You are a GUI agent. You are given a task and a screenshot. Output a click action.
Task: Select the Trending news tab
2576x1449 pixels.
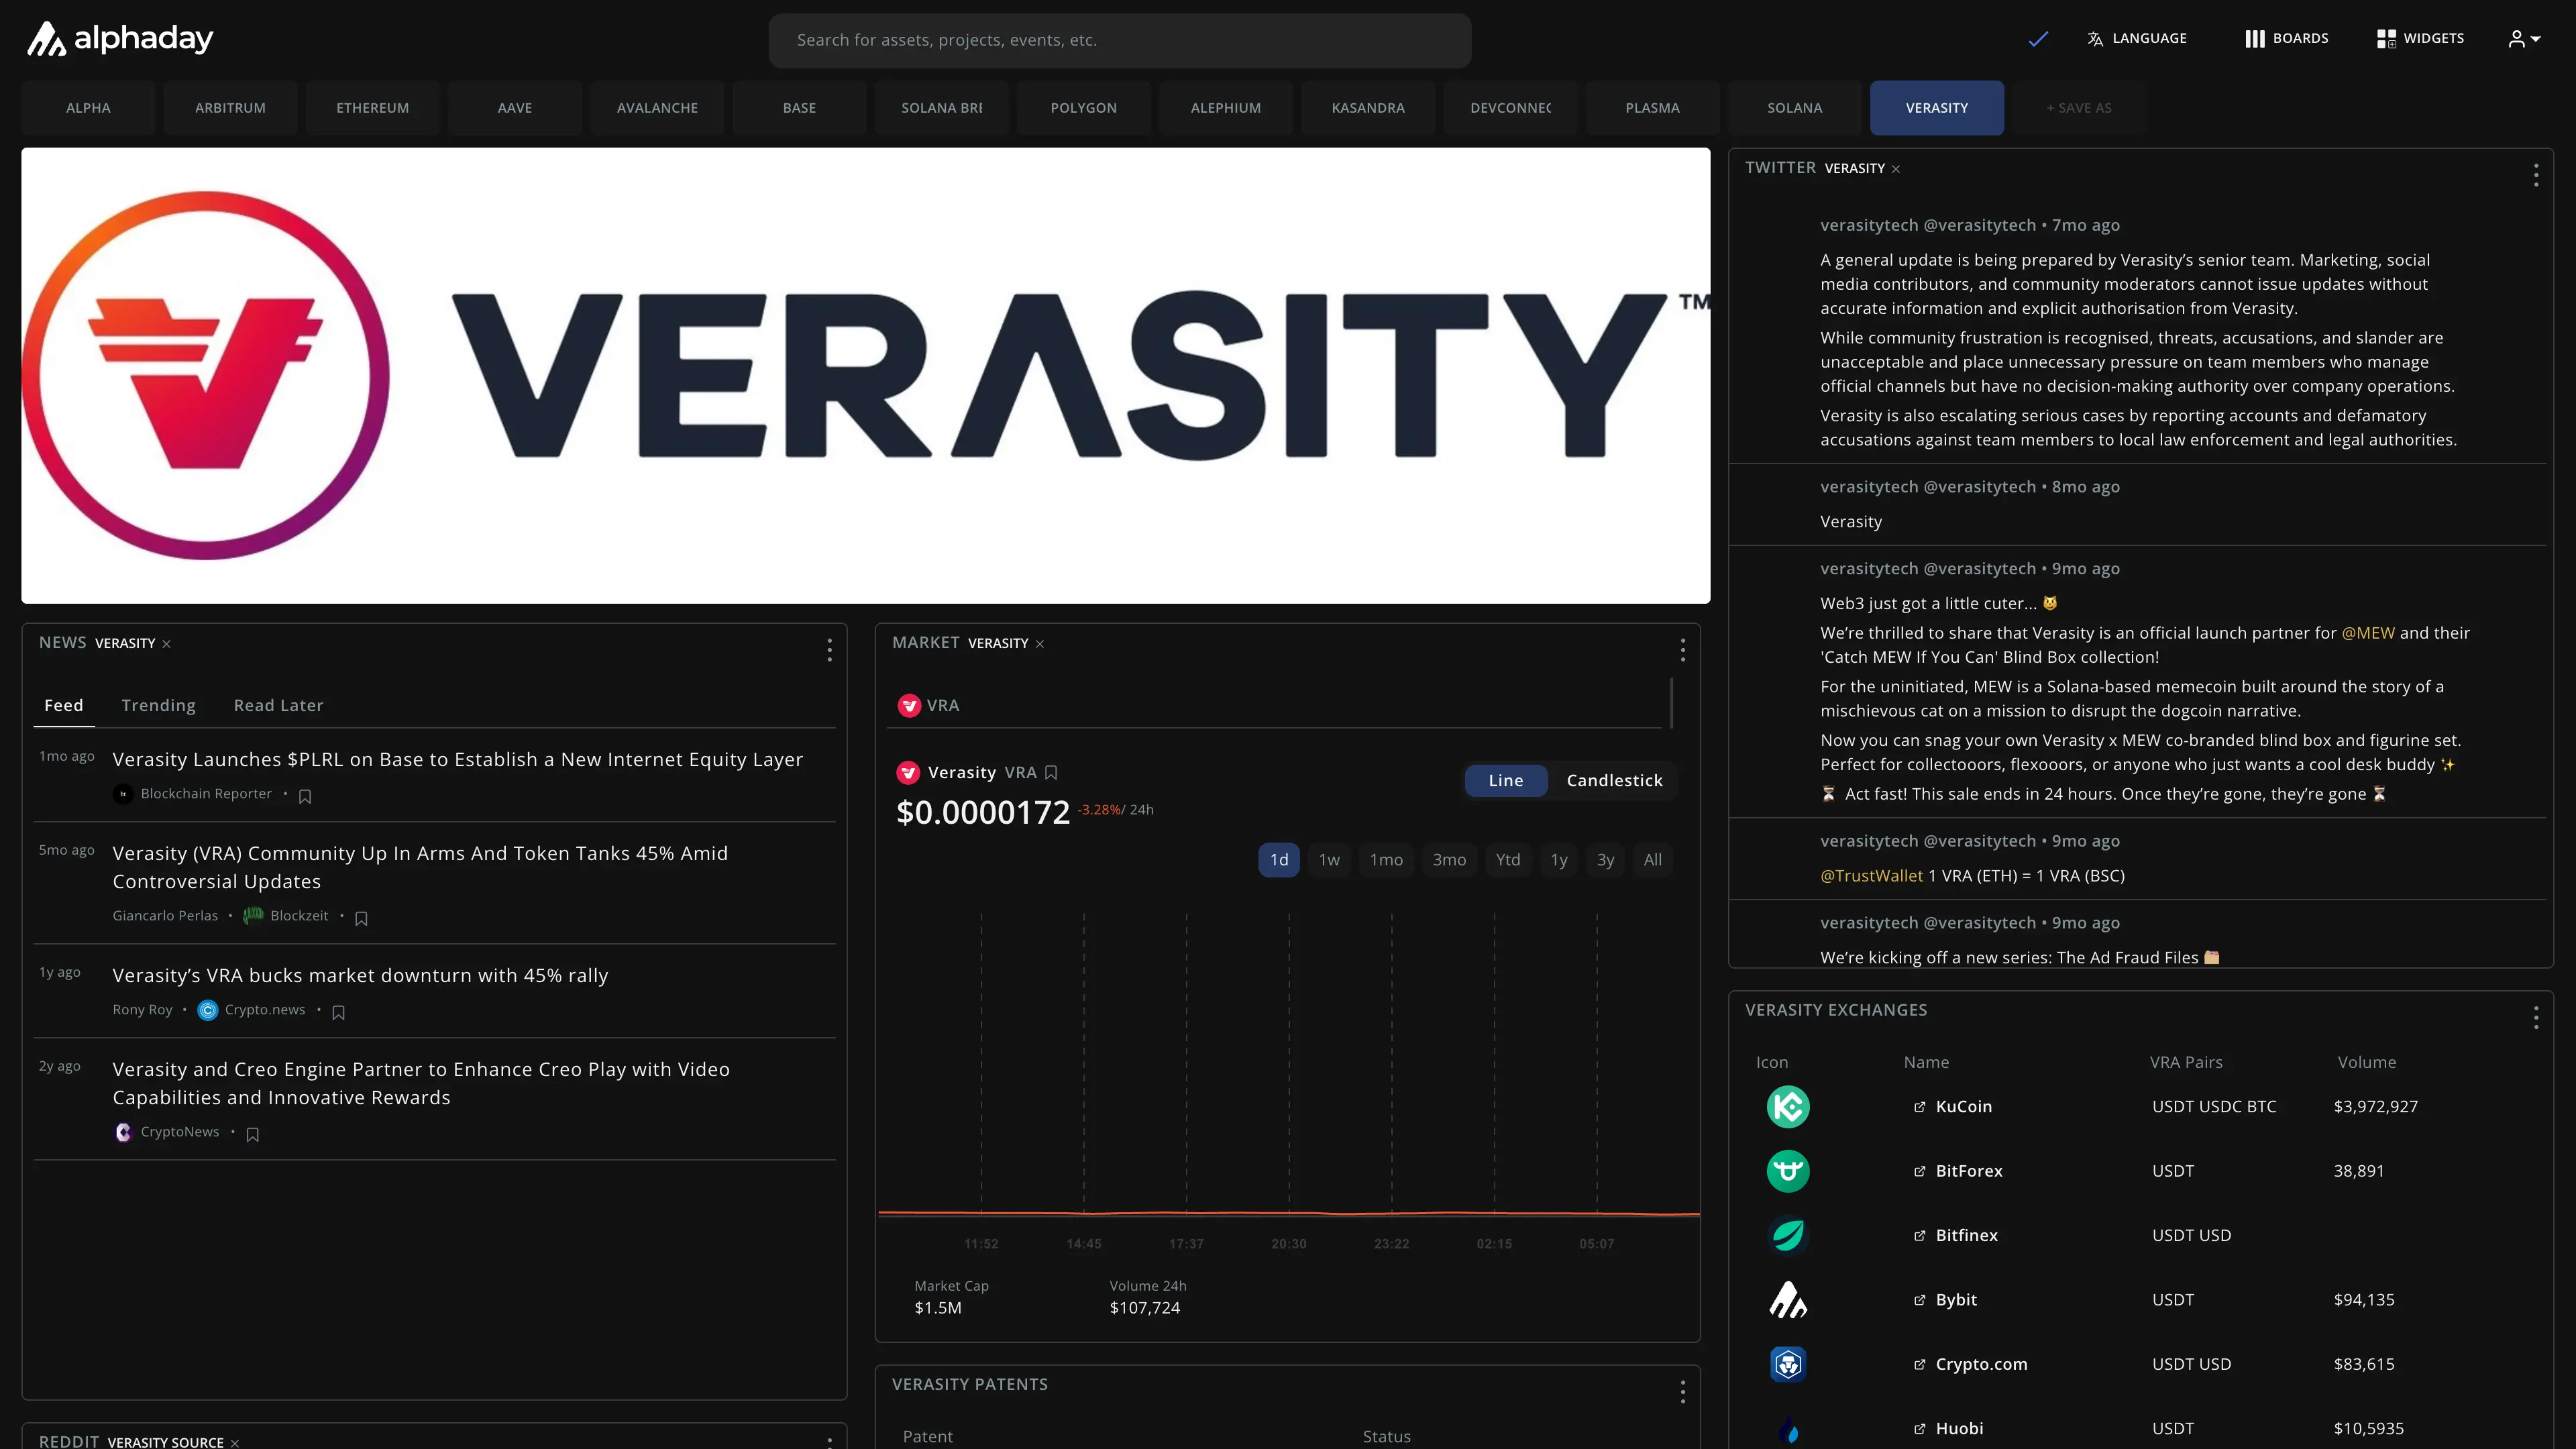tap(158, 705)
